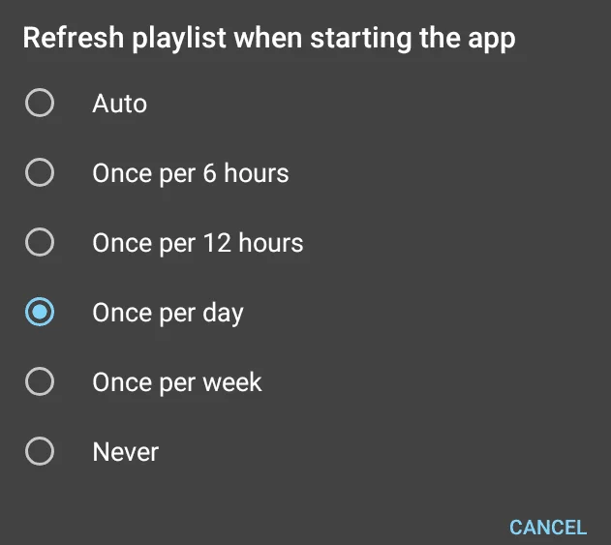This screenshot has width=611, height=545.
Task: Select the Auto radio button
Action: pos(40,103)
